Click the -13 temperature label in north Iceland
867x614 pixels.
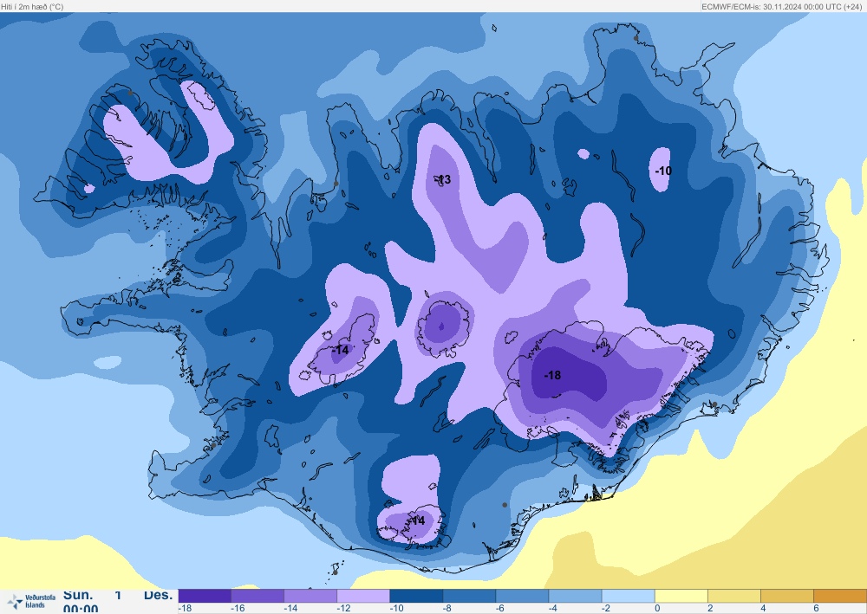click(443, 179)
